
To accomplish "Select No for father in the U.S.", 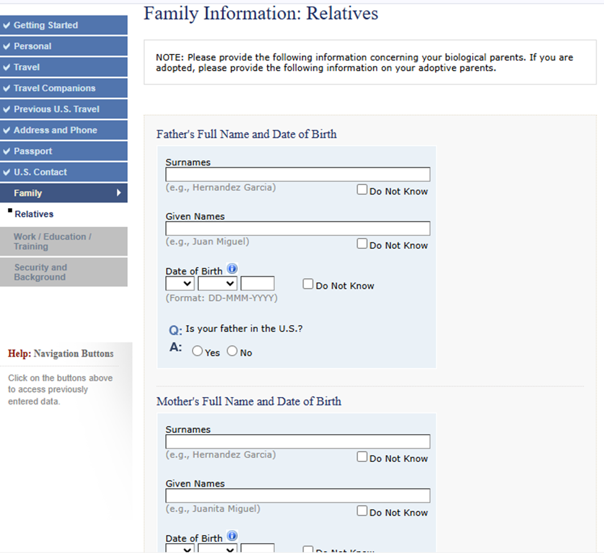I will point(232,351).
